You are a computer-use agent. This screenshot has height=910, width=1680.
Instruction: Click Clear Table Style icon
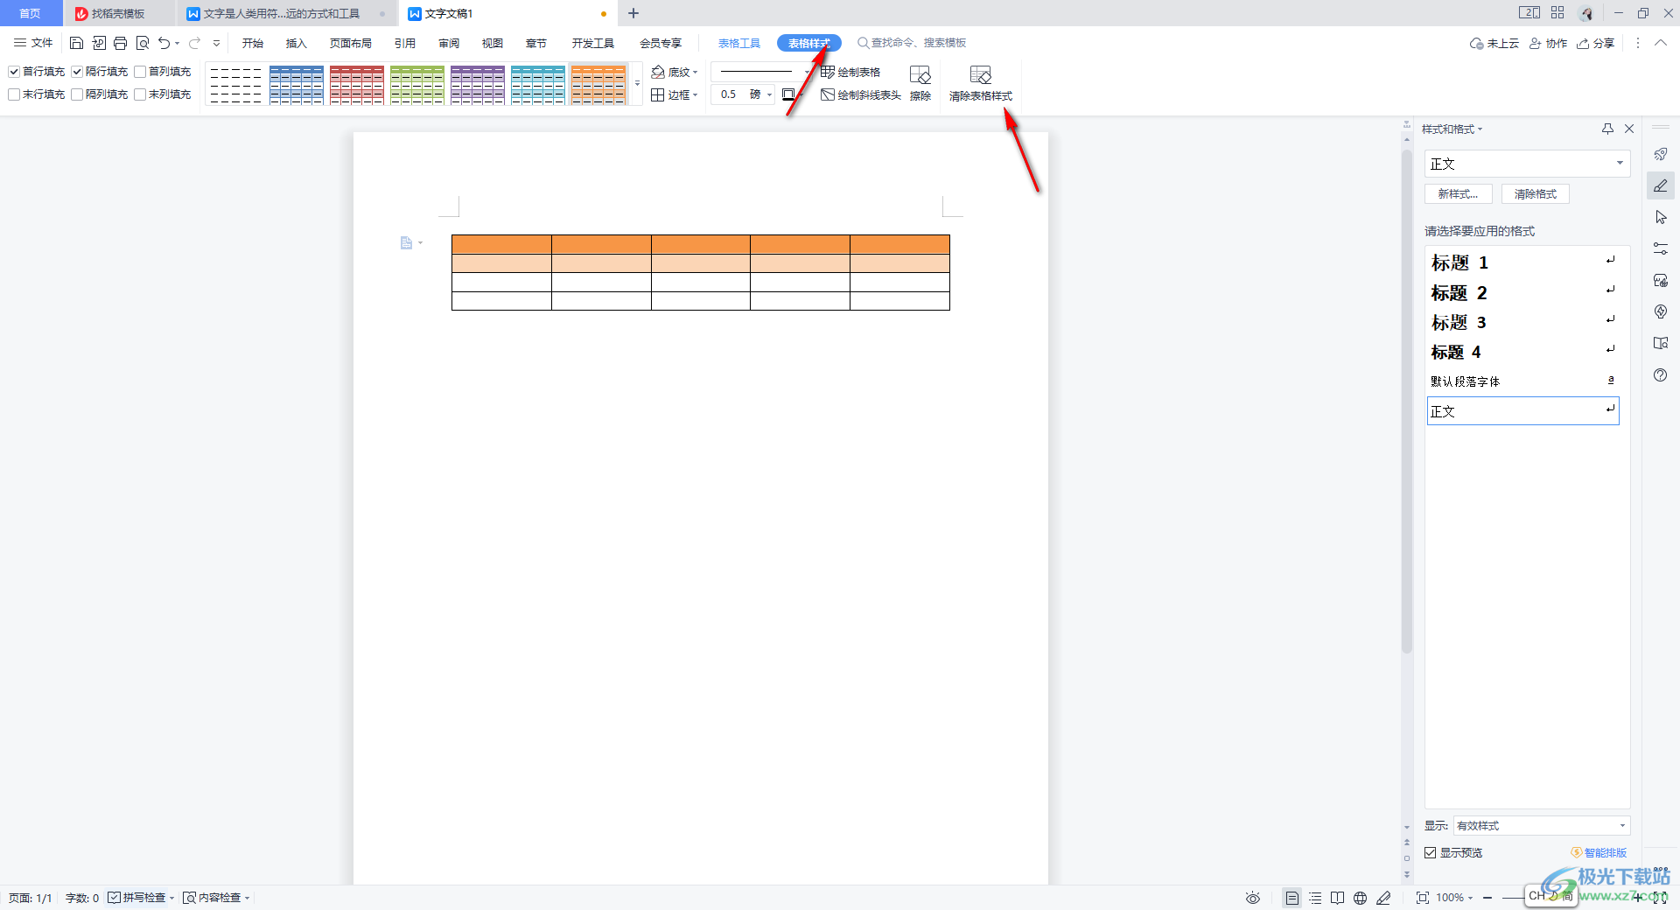(981, 83)
